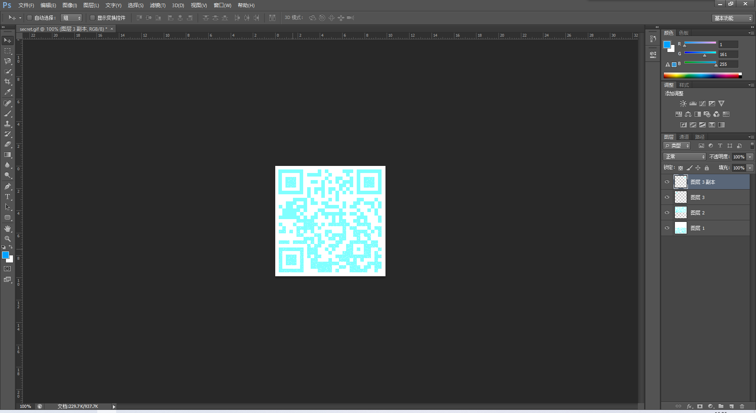This screenshot has height=413, width=756.
Task: Select the Rounded Rectangle shape tool
Action: pos(7,217)
